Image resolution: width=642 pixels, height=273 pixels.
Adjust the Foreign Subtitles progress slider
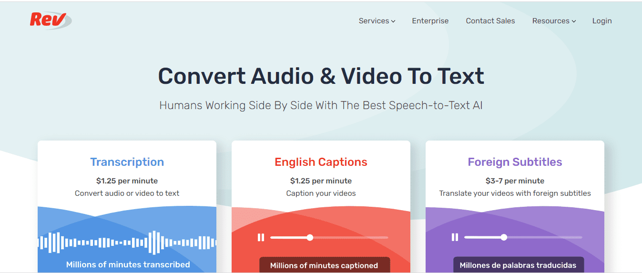523,237
